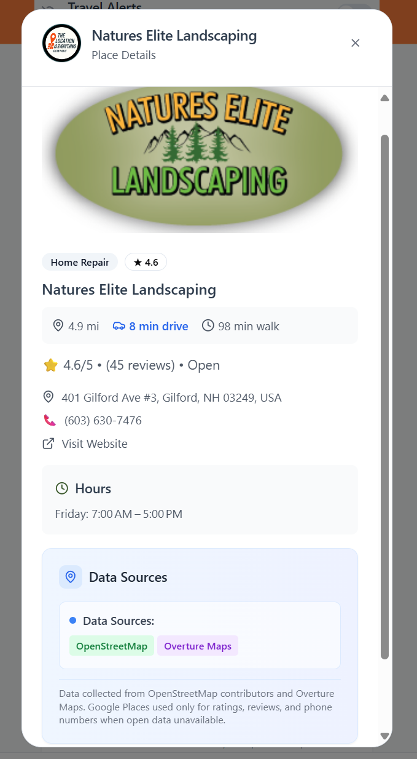Click the Home Repair category tag
Image resolution: width=417 pixels, height=759 pixels.
tap(80, 262)
